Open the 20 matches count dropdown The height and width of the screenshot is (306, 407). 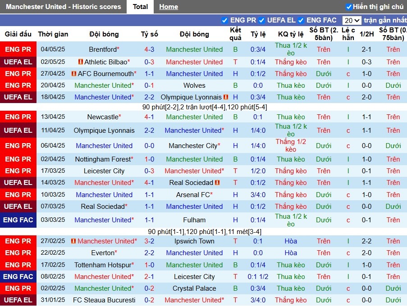click(352, 20)
